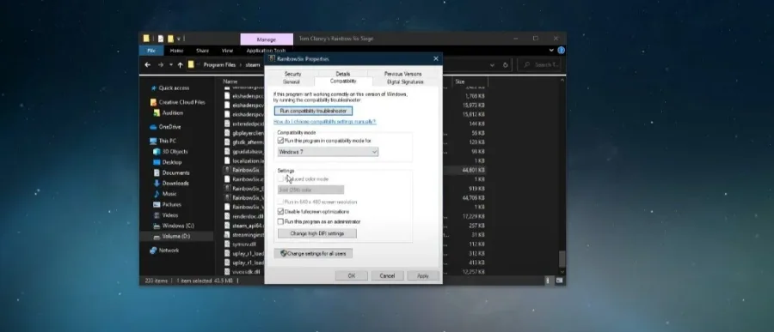Open How do I choose compatibility settings link
This screenshot has height=332, width=774.
[x=325, y=121]
